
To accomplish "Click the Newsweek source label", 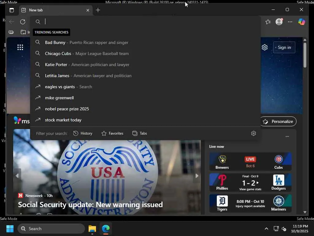I will pos(34,196).
